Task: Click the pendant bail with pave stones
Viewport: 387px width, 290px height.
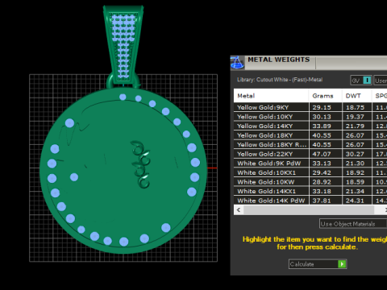Action: coord(123,44)
